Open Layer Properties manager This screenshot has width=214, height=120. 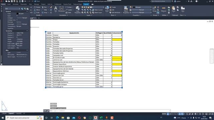pos(78,10)
